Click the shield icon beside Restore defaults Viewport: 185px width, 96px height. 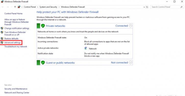coord(2,39)
